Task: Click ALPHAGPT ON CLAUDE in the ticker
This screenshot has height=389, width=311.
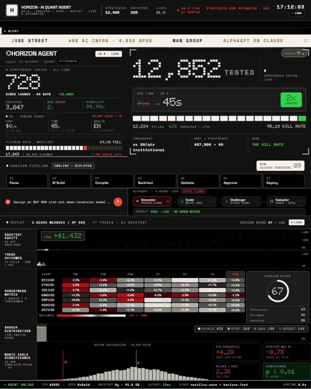Action: click(x=253, y=41)
